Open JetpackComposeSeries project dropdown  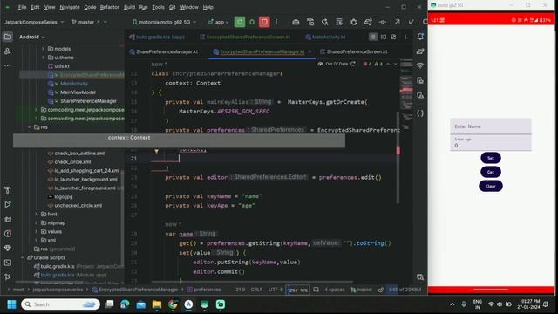click(34, 22)
